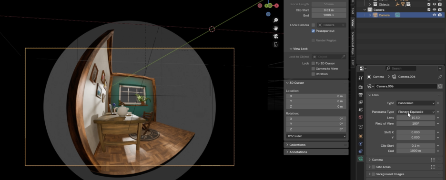Click the pin icon in properties header
The height and width of the screenshot is (180, 446).
point(440,77)
